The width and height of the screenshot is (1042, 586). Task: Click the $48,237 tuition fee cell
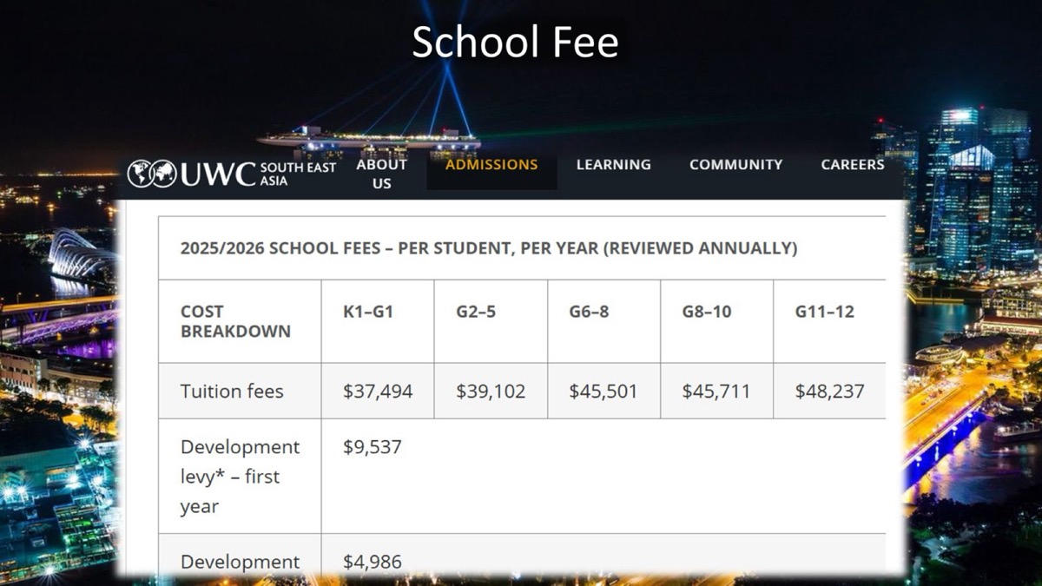pyautogui.click(x=829, y=391)
